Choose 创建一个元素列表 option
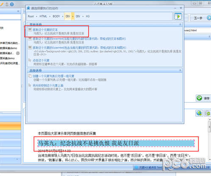Image resolution: width=211 pixels, height=176 pixels. point(53,76)
